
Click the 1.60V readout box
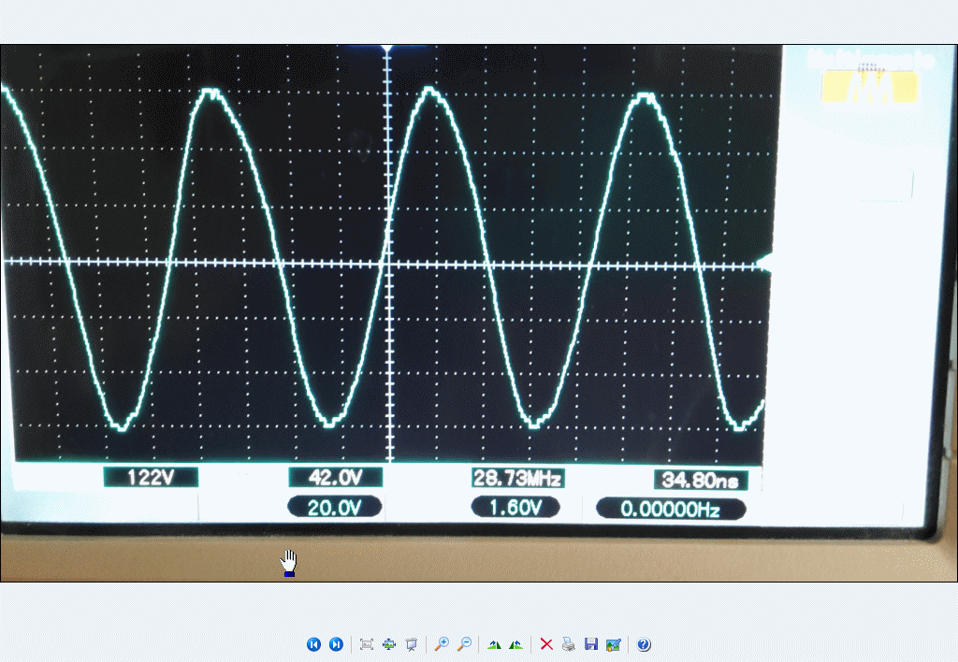tap(515, 507)
